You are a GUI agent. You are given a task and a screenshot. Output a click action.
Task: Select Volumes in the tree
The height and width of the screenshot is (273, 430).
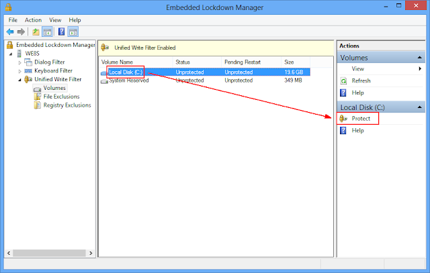click(54, 88)
